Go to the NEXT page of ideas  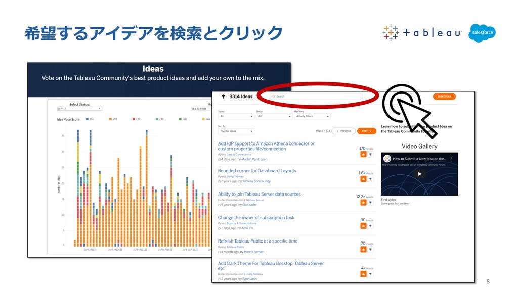tap(367, 131)
